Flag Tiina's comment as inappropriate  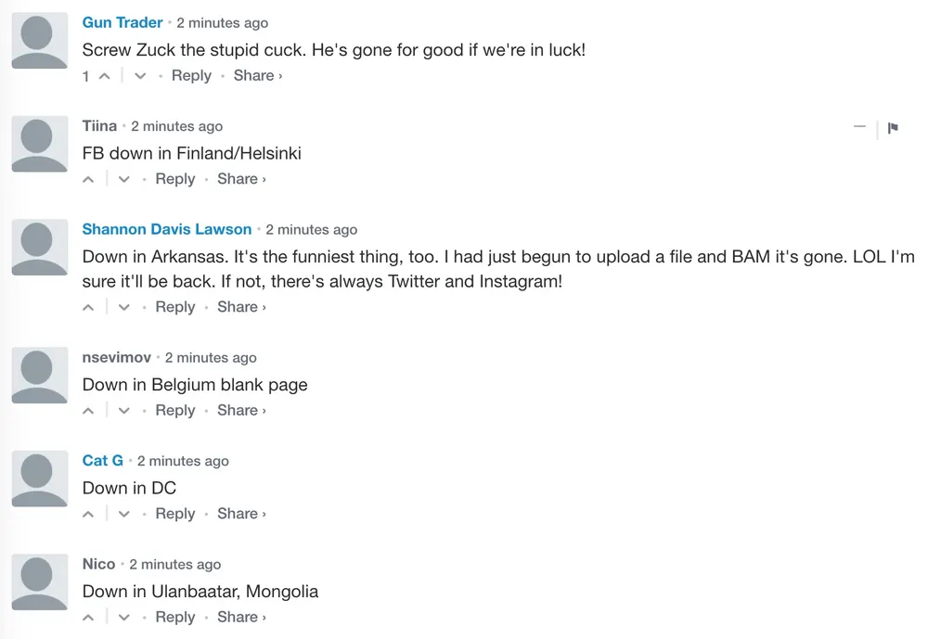click(893, 127)
